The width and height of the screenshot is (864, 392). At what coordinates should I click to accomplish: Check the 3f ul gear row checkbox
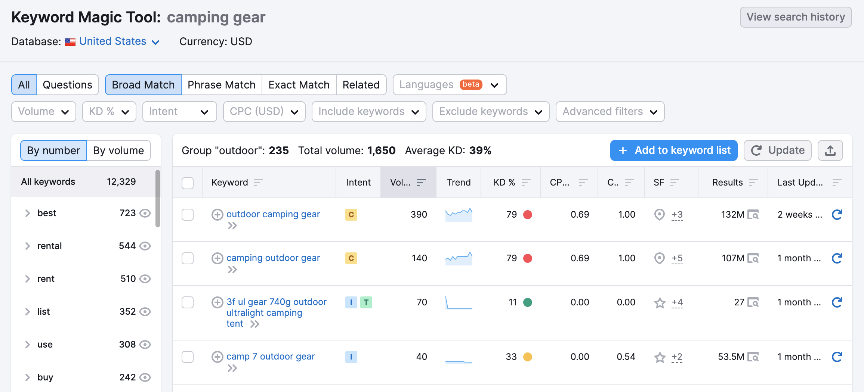188,302
